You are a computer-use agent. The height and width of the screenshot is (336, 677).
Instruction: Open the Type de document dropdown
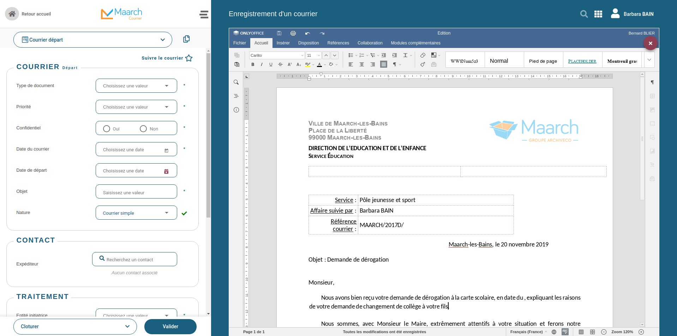click(136, 86)
